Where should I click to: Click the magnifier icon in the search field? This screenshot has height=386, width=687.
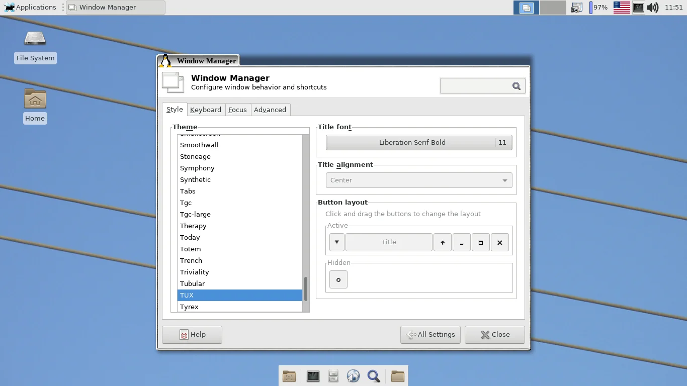pos(517,86)
